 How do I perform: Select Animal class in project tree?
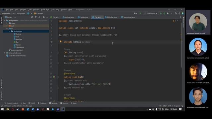(x=19, y=34)
